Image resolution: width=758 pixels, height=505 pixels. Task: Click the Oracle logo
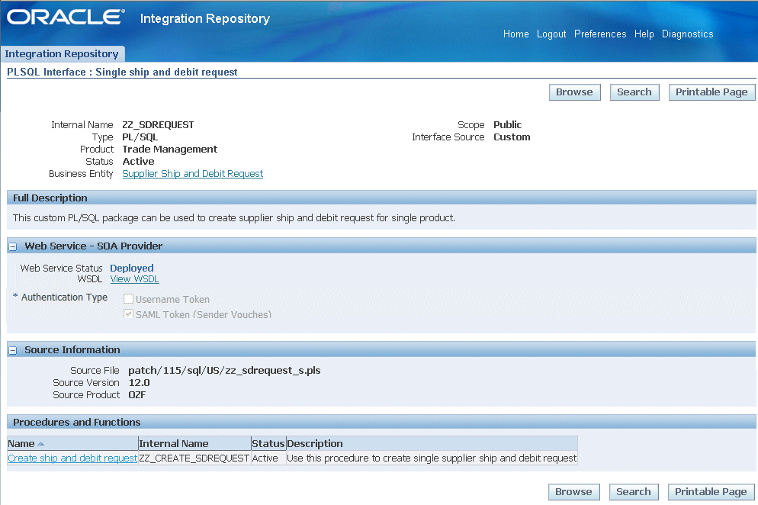click(x=66, y=17)
